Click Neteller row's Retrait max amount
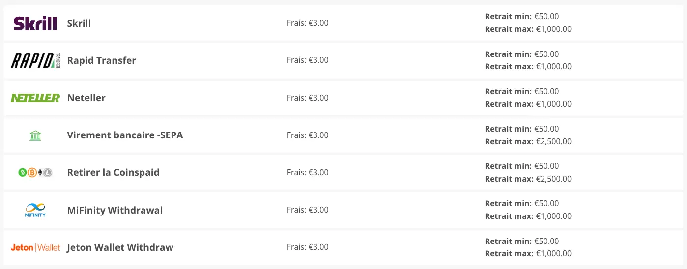This screenshot has width=687, height=269. pyautogui.click(x=553, y=104)
